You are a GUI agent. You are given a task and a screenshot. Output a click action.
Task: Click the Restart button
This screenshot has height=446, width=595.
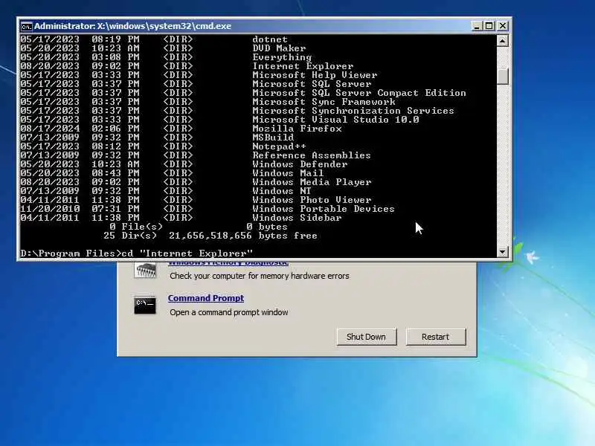[436, 337]
